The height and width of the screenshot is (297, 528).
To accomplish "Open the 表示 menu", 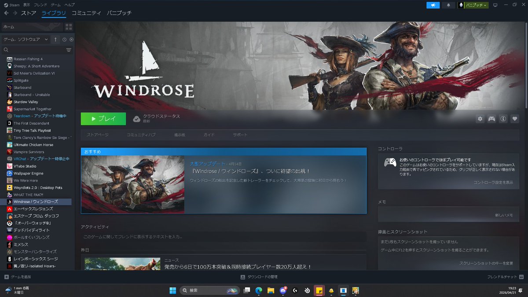I will pos(27,4).
